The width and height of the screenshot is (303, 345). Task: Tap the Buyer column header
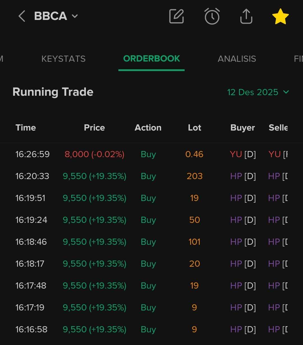[x=242, y=128]
